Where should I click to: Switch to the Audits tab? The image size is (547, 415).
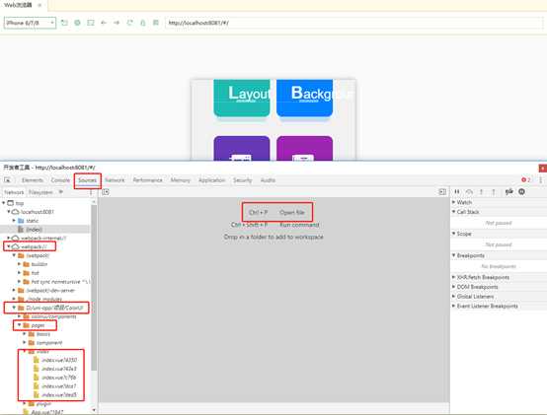pos(268,180)
